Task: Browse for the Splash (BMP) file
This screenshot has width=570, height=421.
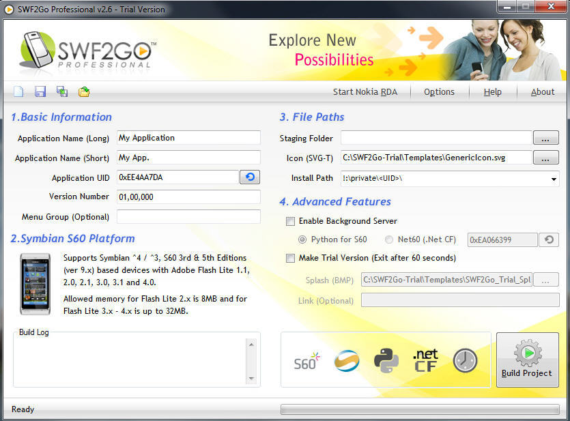Action: tap(545, 280)
